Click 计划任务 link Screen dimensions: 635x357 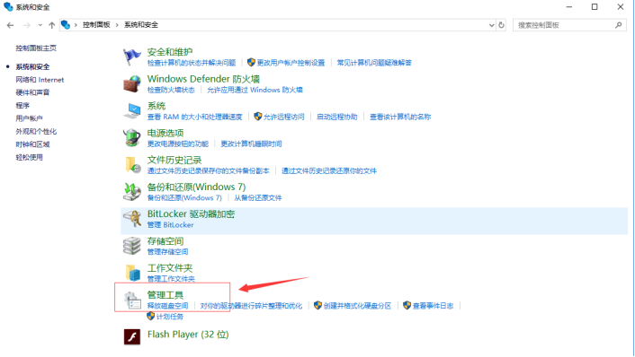point(170,317)
